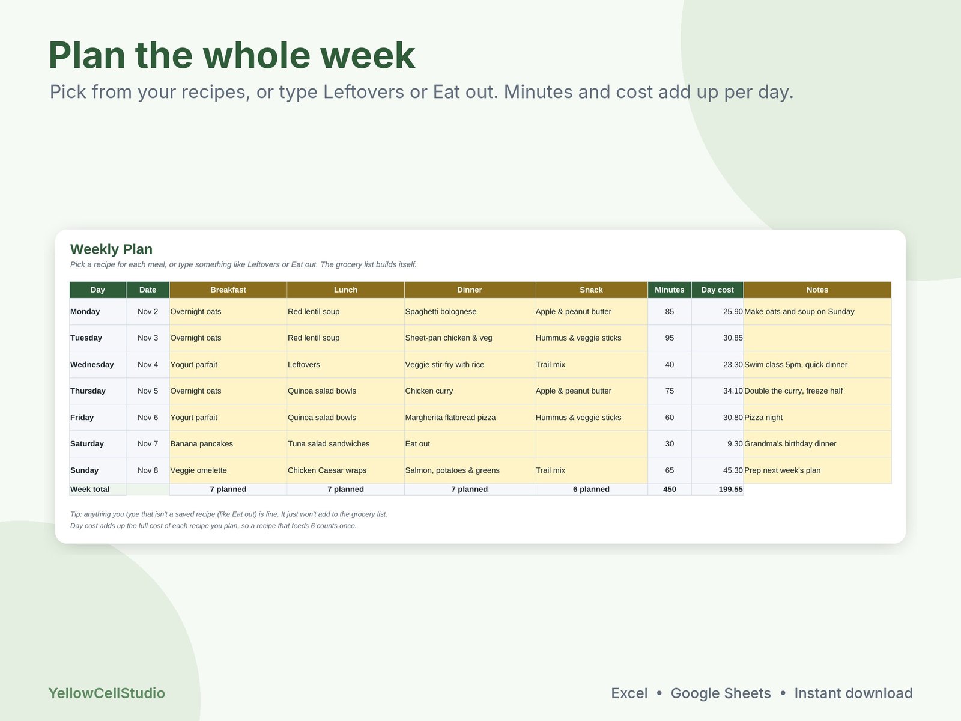The height and width of the screenshot is (721, 961).
Task: Select Wednesday's Veggie stir-fry with rice cell
Action: point(470,364)
